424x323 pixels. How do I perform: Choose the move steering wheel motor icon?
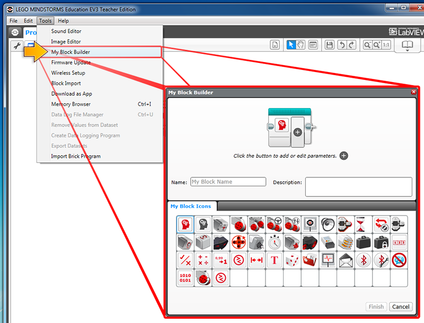point(275,225)
